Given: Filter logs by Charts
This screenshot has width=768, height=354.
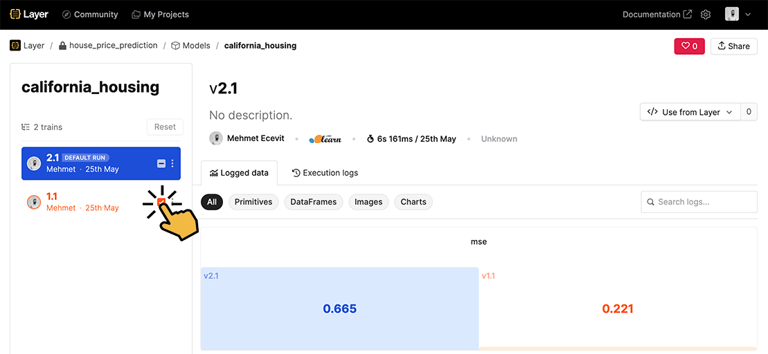Looking at the screenshot, I should [x=413, y=201].
